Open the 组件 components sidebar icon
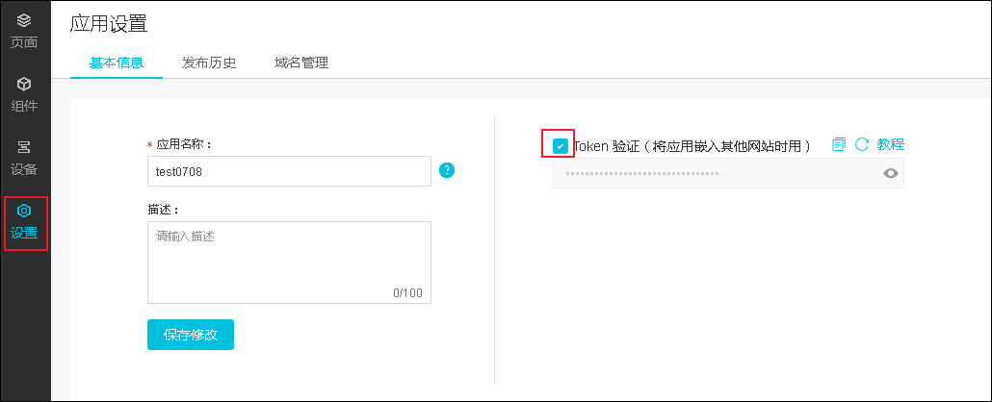Viewport: 992px width, 402px height. tap(24, 95)
